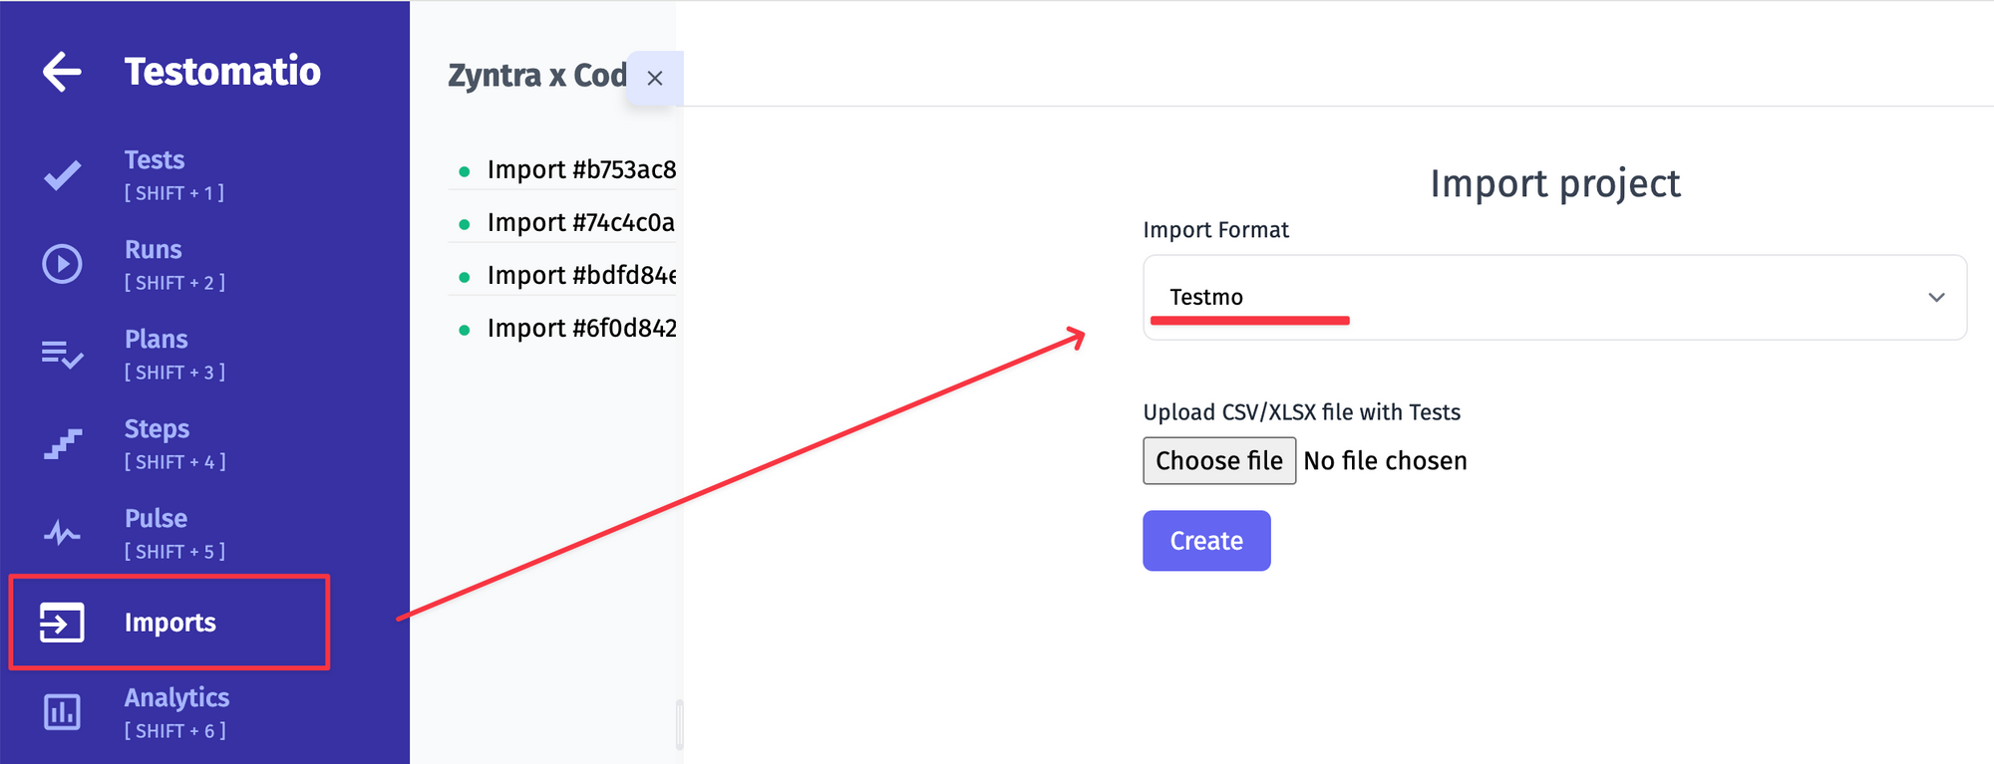This screenshot has width=1994, height=764.
Task: Open Imports arrow-box icon in sidebar
Action: 62,623
